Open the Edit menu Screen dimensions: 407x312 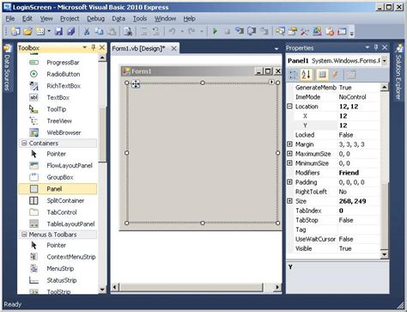coord(27,19)
